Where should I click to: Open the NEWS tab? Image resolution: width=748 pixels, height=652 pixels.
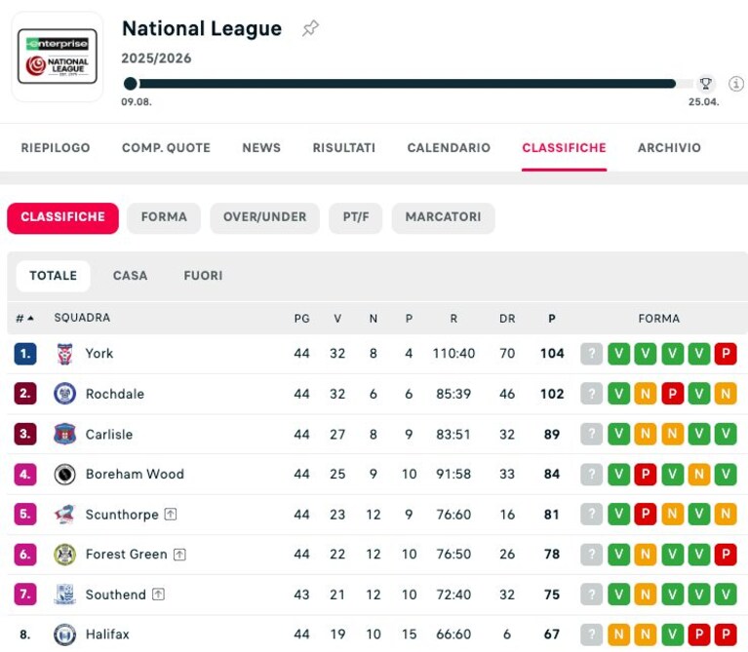(x=261, y=148)
